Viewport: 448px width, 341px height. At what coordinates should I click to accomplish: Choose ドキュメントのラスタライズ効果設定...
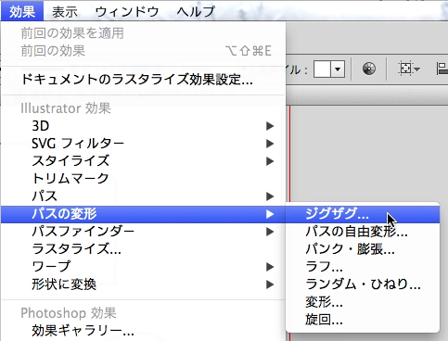click(x=143, y=80)
